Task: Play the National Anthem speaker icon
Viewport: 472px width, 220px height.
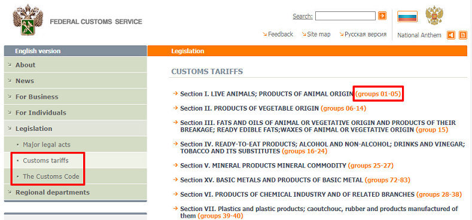Action: coord(450,35)
